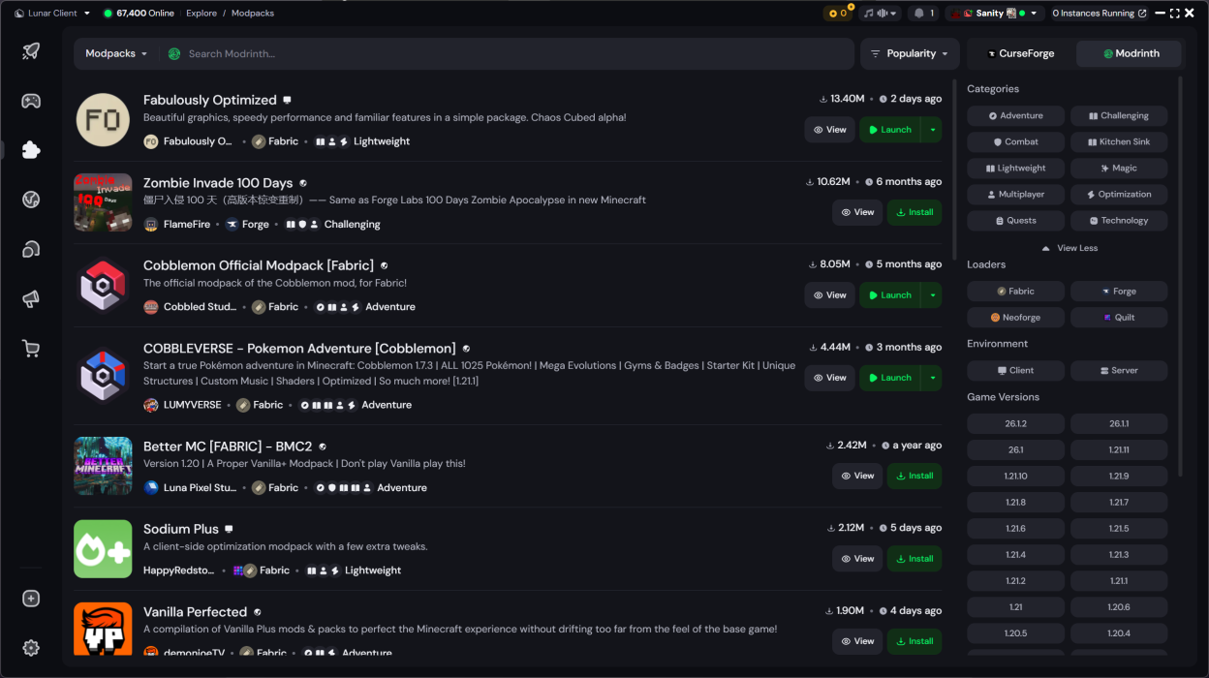Image resolution: width=1209 pixels, height=678 pixels.
Task: Toggle the 1.21.4 game version filter
Action: [x=1015, y=555]
